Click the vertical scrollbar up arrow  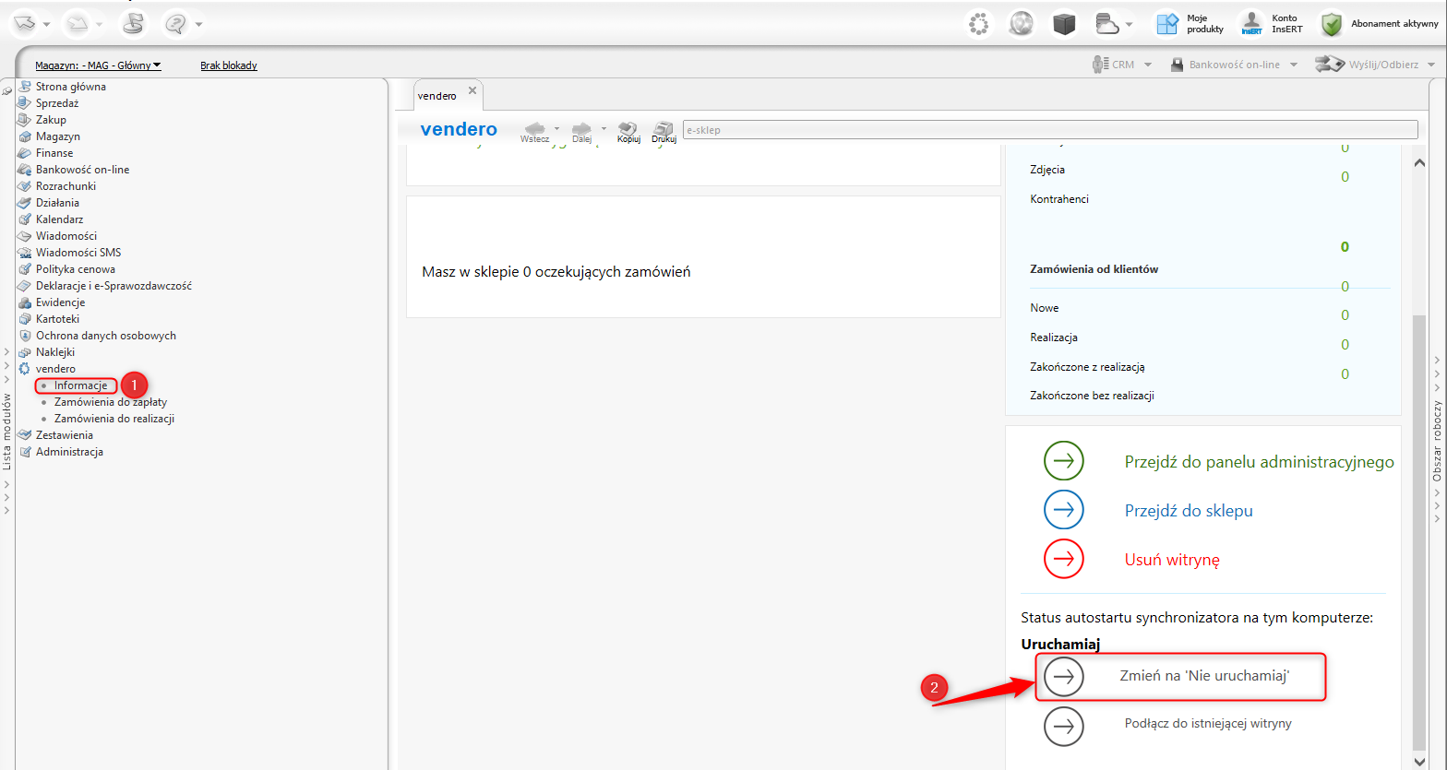click(1419, 162)
